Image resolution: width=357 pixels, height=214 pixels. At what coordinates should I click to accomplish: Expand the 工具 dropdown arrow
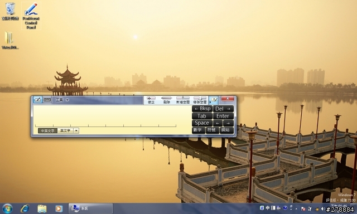click(x=67, y=100)
